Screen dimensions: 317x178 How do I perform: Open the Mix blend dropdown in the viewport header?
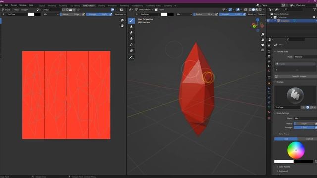[x=184, y=14]
